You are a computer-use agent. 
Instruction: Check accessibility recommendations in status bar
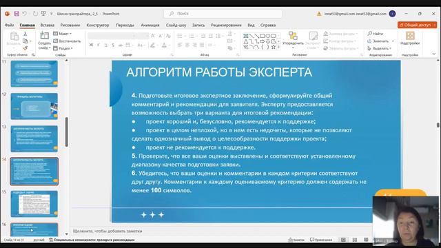[x=92, y=240]
